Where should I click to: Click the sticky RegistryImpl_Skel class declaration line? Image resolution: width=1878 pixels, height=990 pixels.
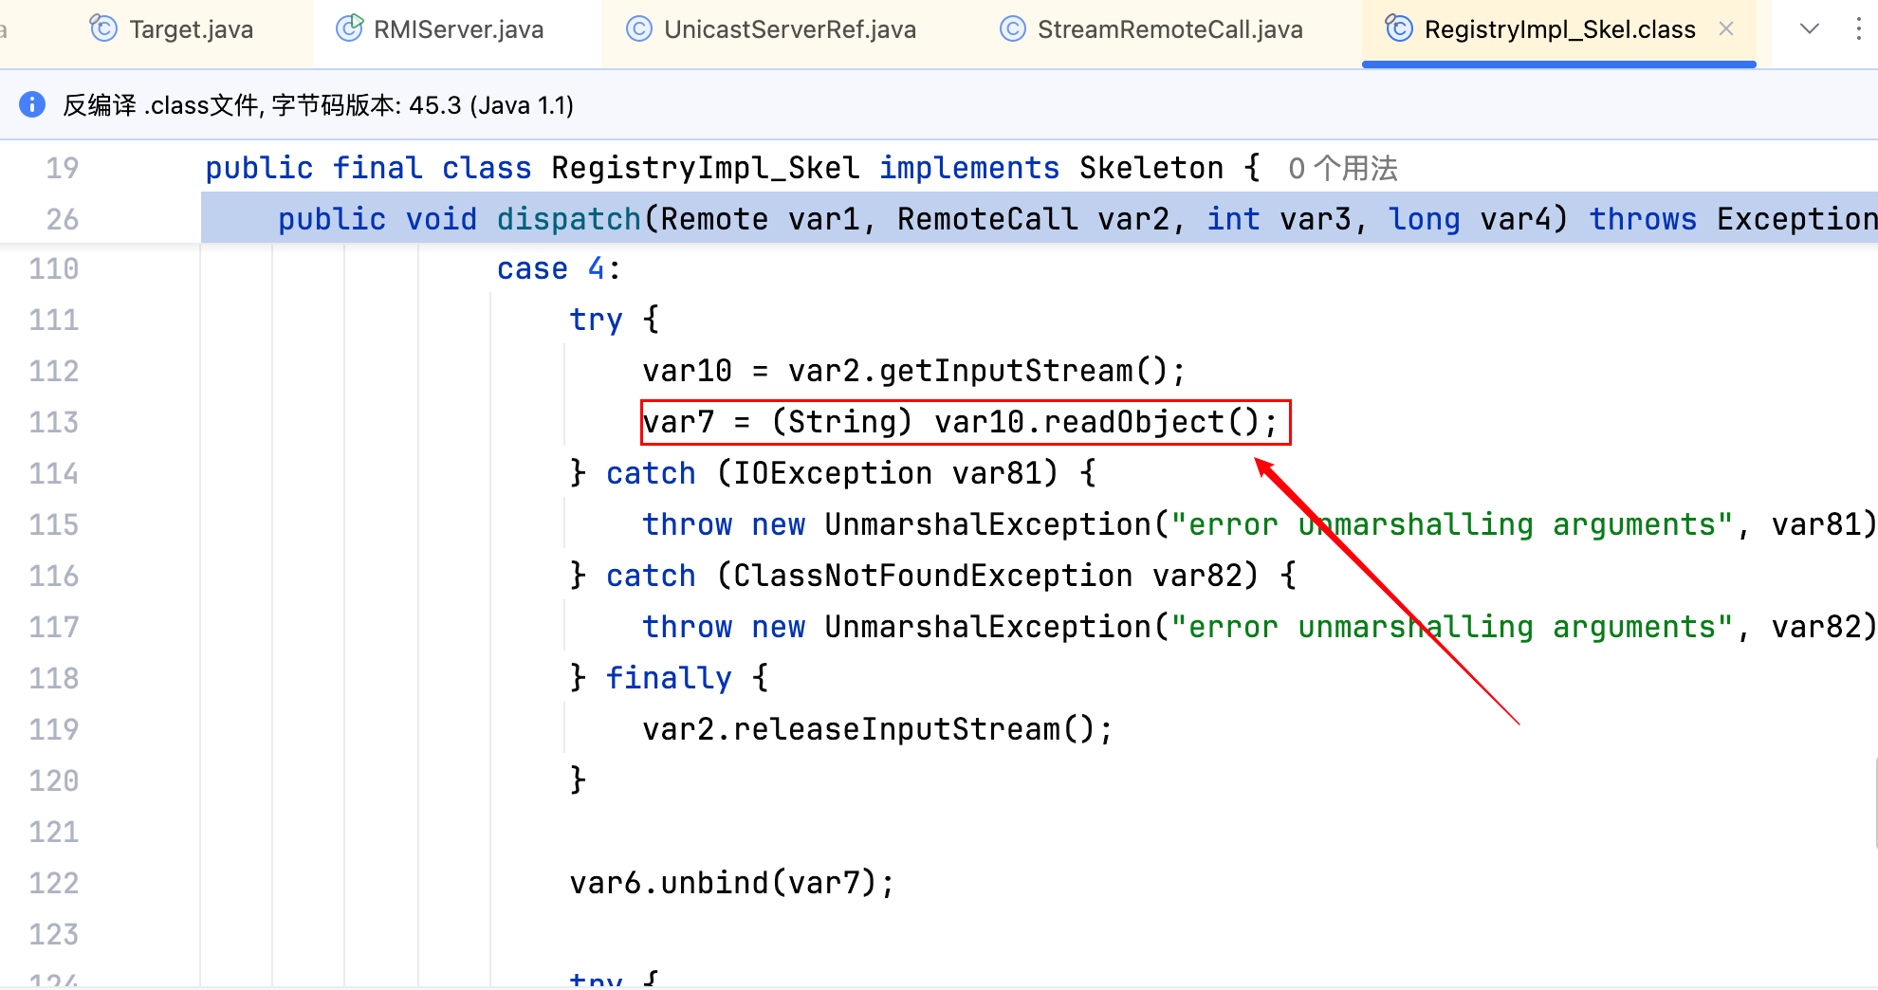tap(721, 169)
